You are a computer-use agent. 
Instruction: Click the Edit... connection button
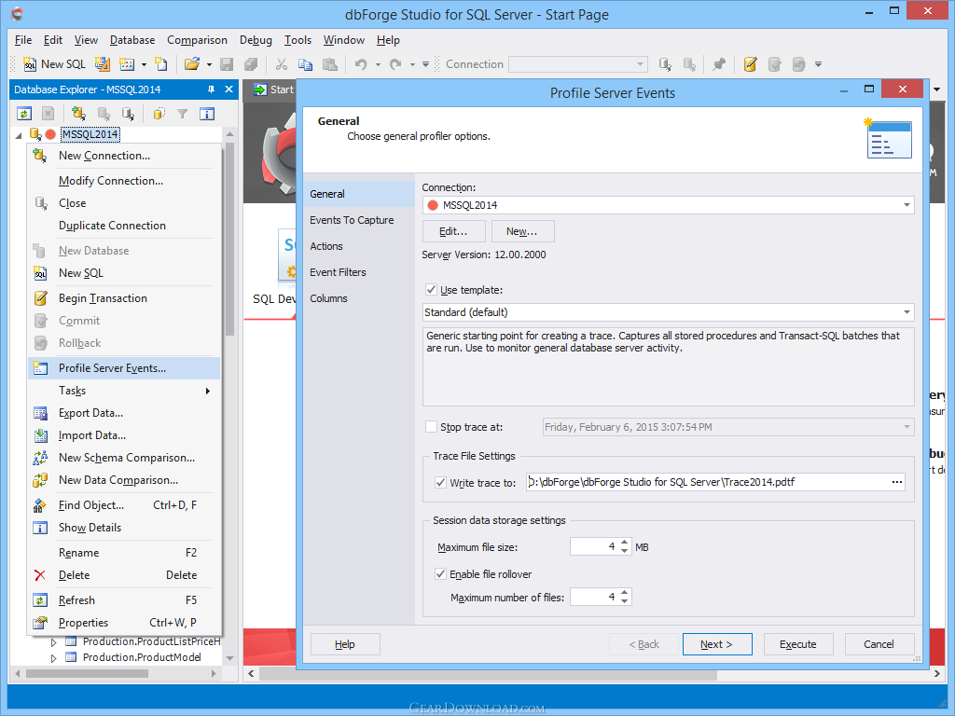point(454,231)
